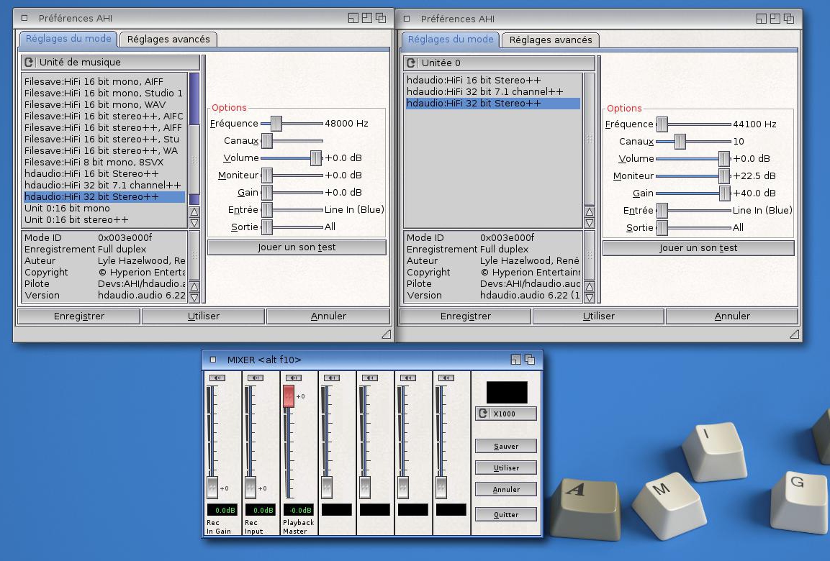
Task: Select hdaudio:HiFi 32 bit 7.1 channel++ in right list
Action: pyautogui.click(x=484, y=92)
